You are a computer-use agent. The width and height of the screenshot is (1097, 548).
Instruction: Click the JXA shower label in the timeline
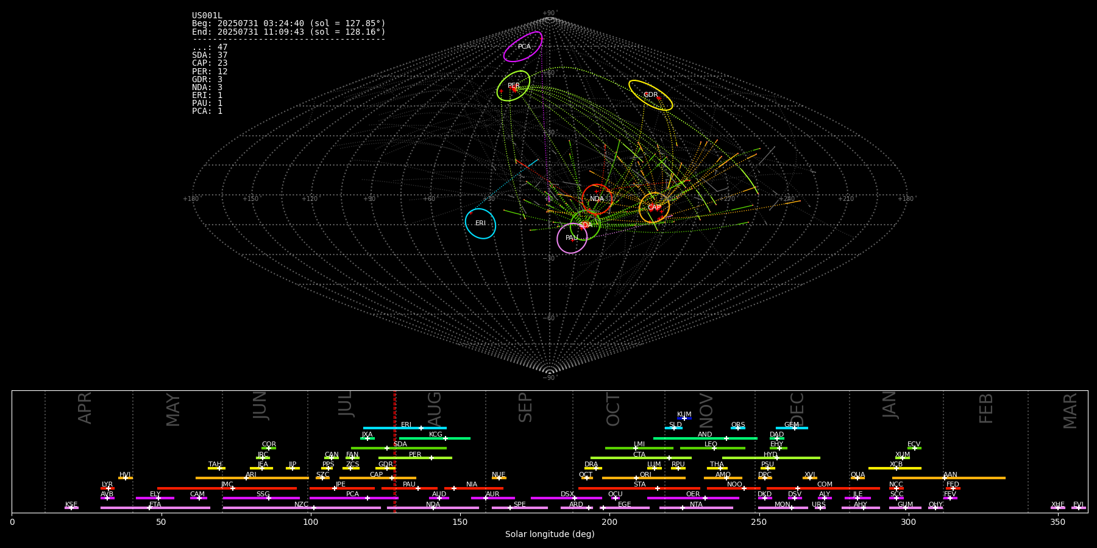pos(367,435)
